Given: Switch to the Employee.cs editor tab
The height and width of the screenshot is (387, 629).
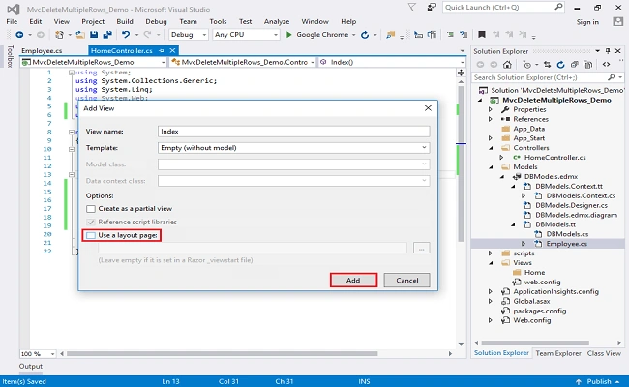Looking at the screenshot, I should click(42, 51).
